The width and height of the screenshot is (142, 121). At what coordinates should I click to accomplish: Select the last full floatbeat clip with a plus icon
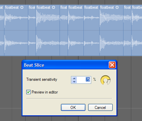[111, 30]
